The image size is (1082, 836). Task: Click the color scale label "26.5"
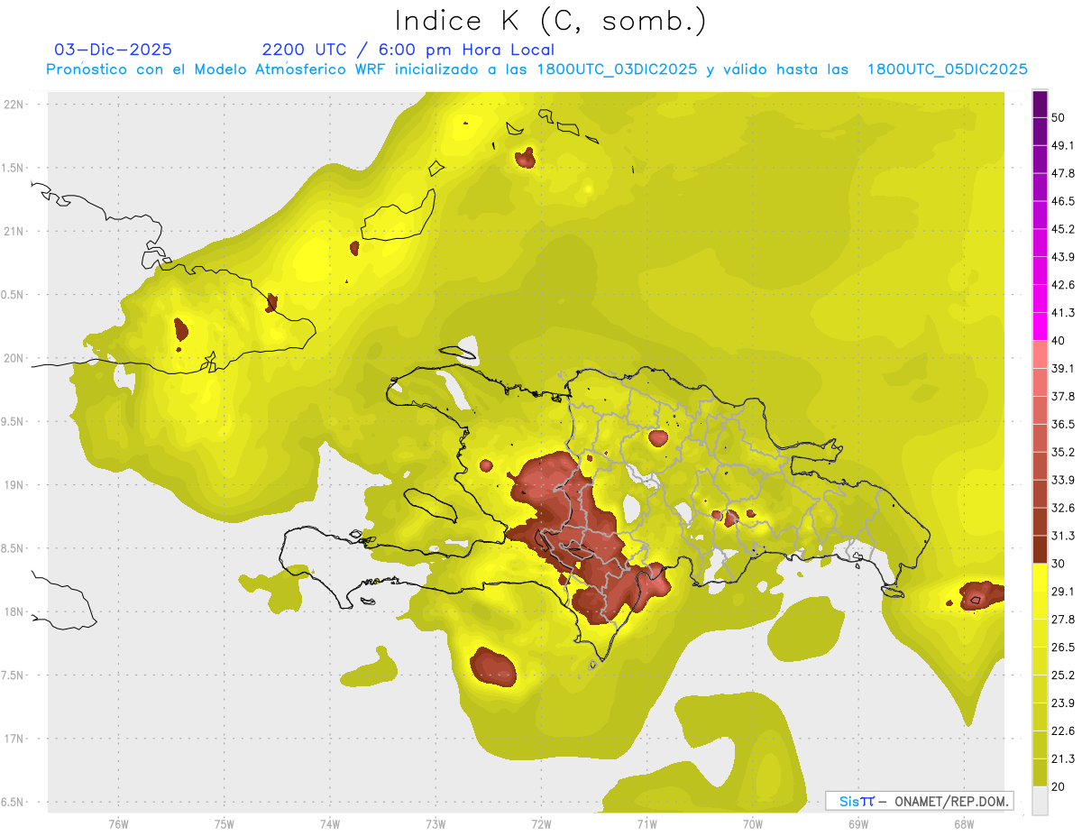[x=1063, y=648]
